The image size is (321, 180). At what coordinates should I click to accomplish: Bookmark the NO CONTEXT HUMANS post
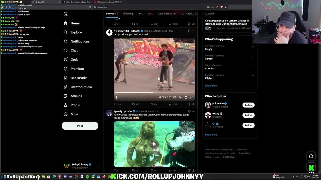189,104
